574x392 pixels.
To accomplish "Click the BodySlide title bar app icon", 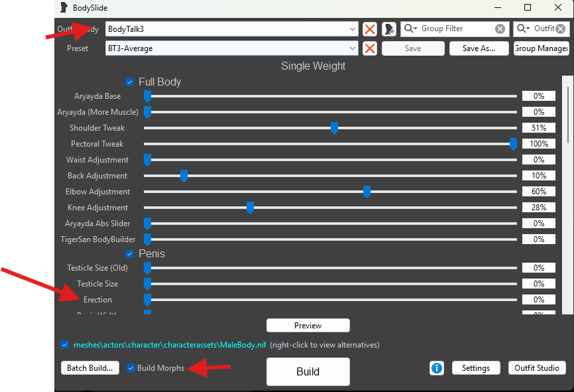I will (64, 8).
